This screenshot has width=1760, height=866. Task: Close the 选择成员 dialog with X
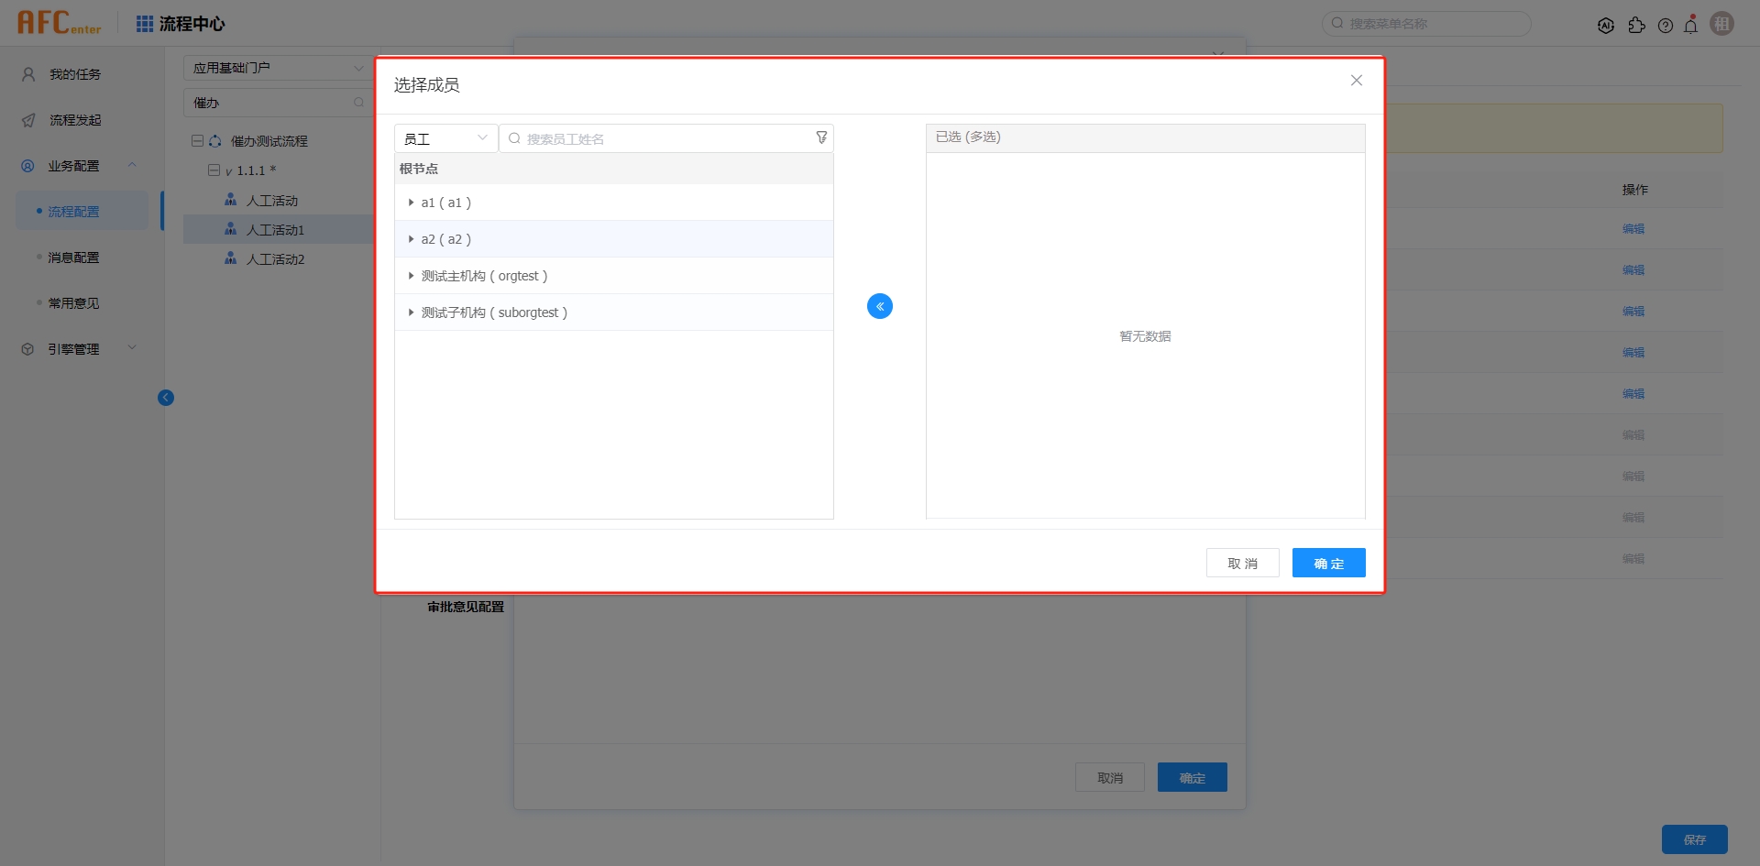1356,81
